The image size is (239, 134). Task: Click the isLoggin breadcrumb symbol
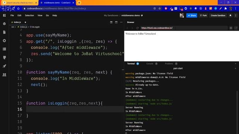click(x=36, y=27)
